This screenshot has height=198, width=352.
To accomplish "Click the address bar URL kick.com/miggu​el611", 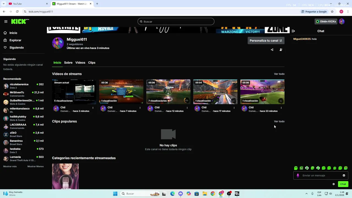I will point(41,12).
